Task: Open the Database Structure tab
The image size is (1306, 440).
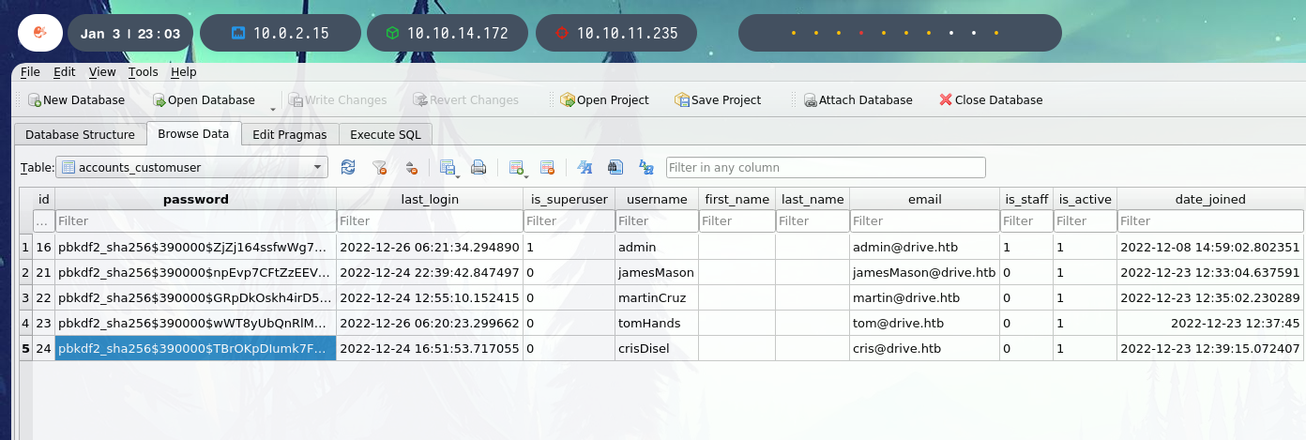Action: click(x=80, y=134)
